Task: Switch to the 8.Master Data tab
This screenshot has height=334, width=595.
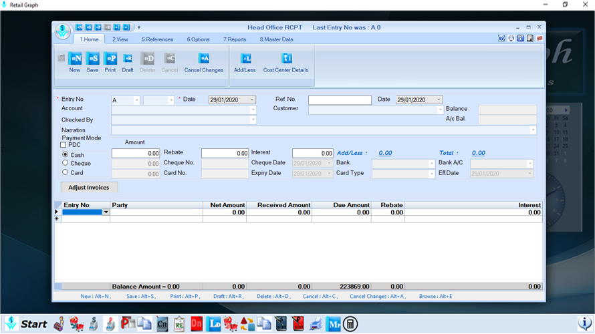Action: (276, 39)
